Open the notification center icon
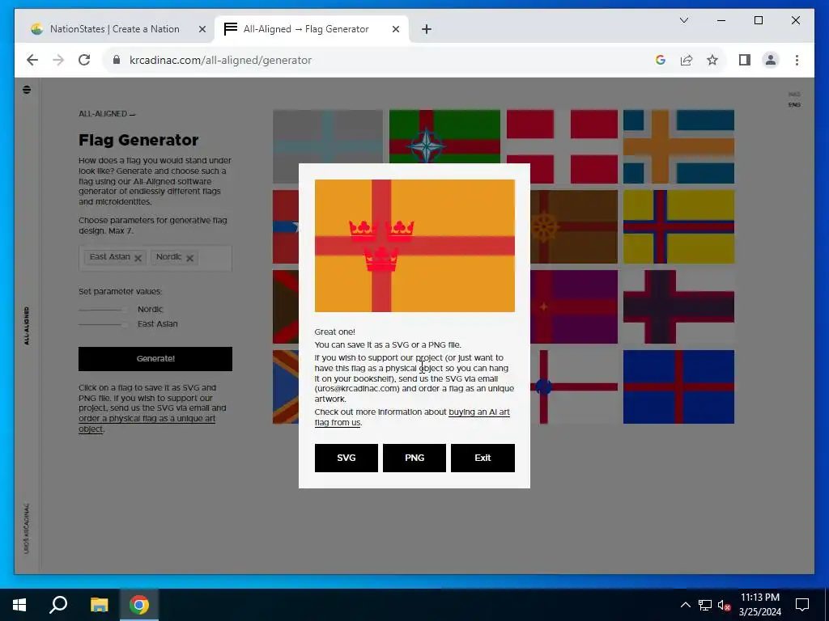 coord(802,605)
